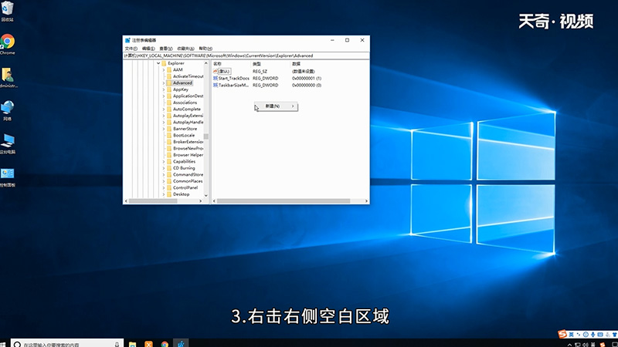618x347 pixels.
Task: Click the Start_TrackDocs DWORD value icon
Action: [x=216, y=79]
